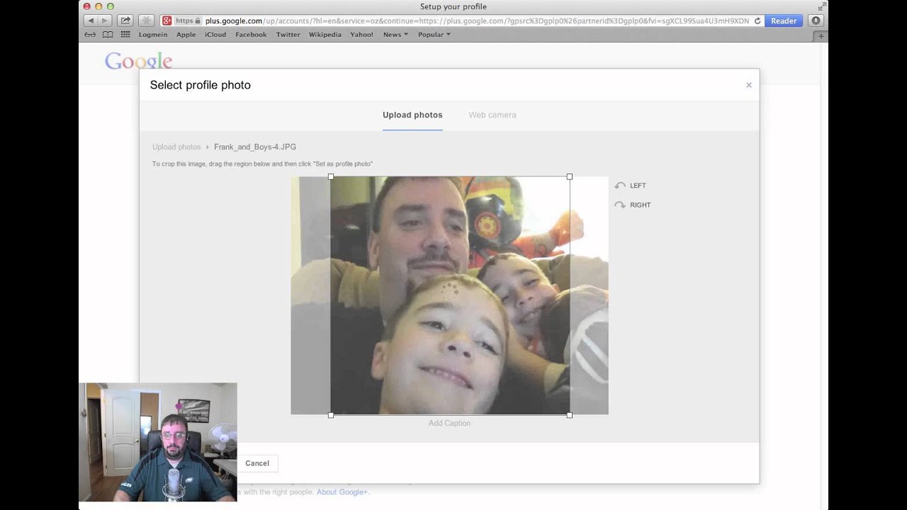The width and height of the screenshot is (907, 510).
Task: Open the Twitter bookmark
Action: tap(288, 34)
